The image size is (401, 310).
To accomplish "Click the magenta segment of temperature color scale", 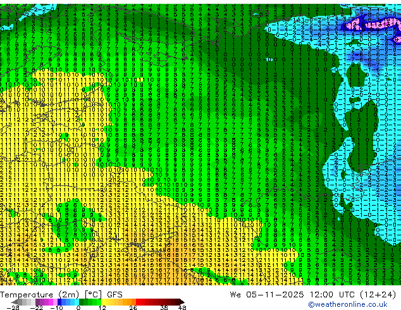I will 51,302.
